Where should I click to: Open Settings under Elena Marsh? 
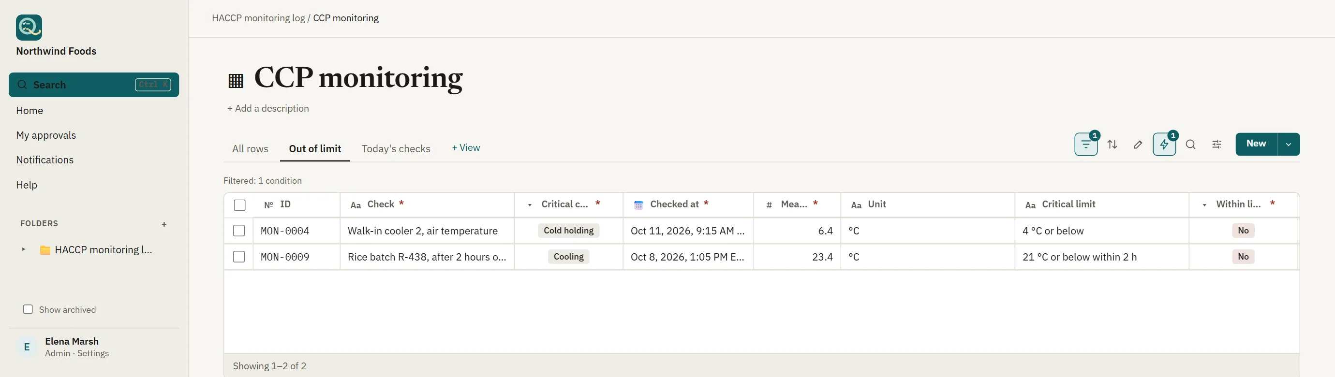(93, 354)
